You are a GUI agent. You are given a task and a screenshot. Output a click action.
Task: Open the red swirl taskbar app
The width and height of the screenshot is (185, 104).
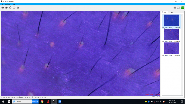click(48, 102)
